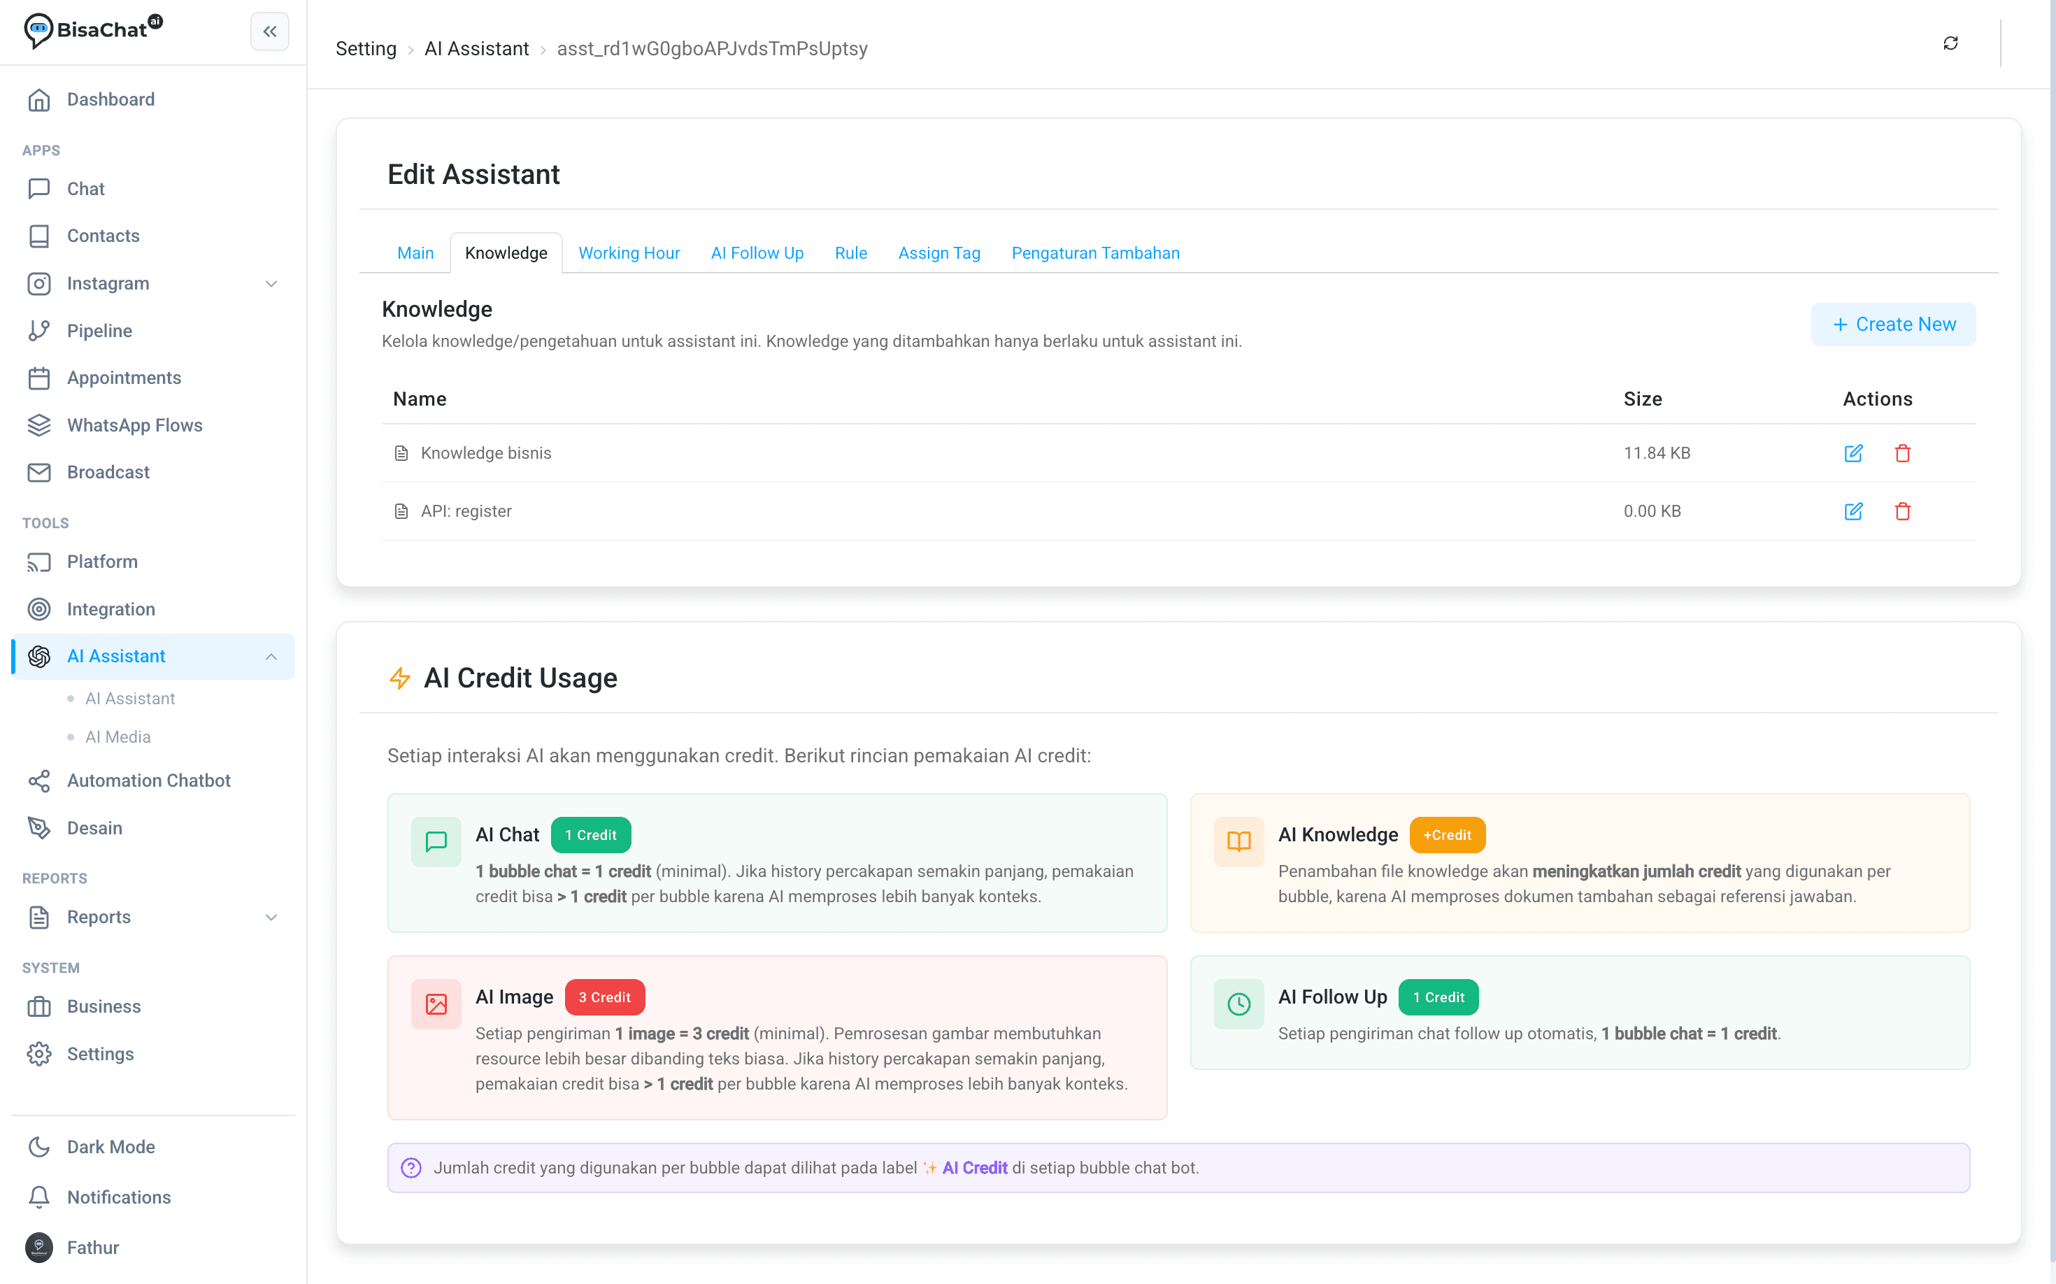Open Automation Chatbot in sidebar
Screen dimensions: 2056x1284
point(153,780)
